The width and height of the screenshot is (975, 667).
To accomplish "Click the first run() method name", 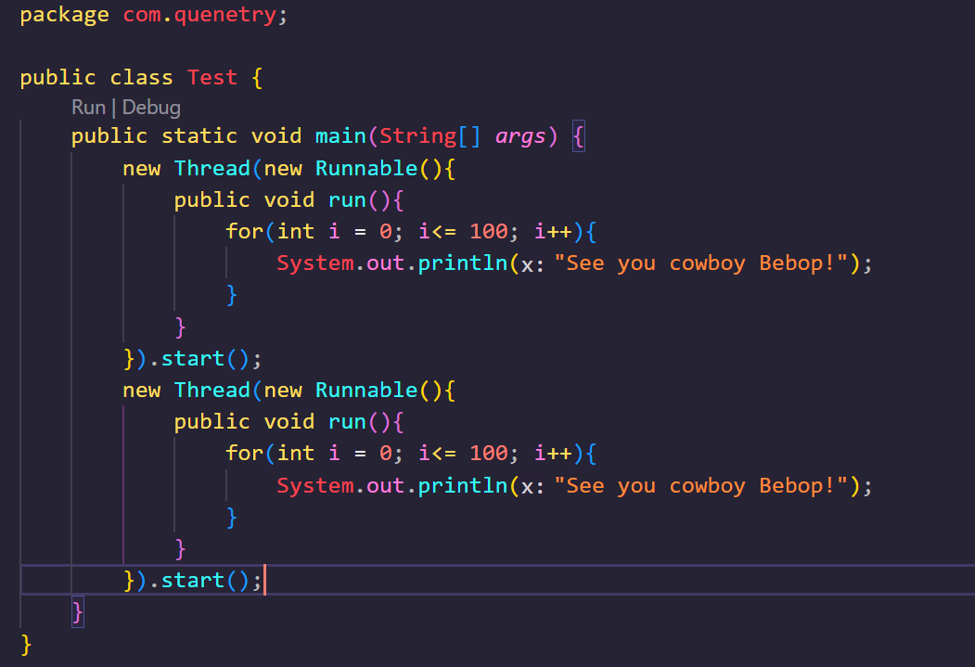I will coord(347,200).
